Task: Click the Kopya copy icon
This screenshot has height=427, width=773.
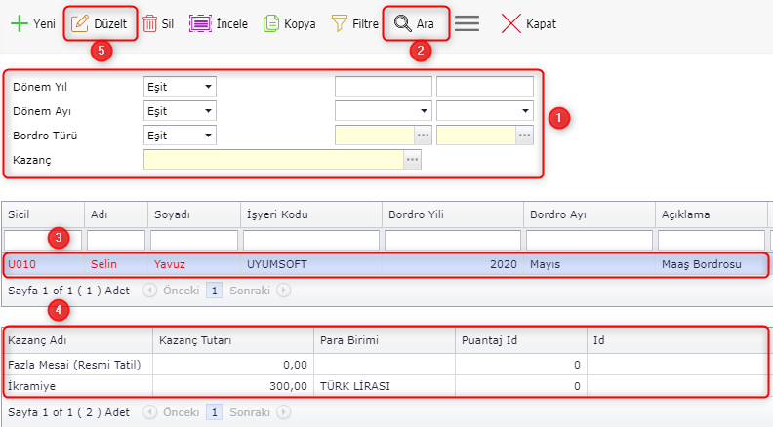Action: (272, 24)
